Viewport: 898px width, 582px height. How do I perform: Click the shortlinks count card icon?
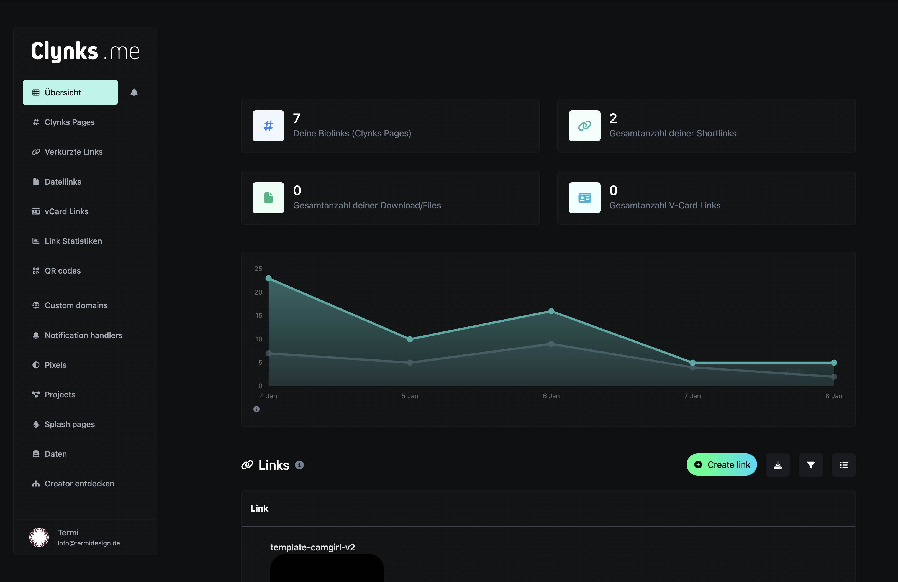[584, 126]
